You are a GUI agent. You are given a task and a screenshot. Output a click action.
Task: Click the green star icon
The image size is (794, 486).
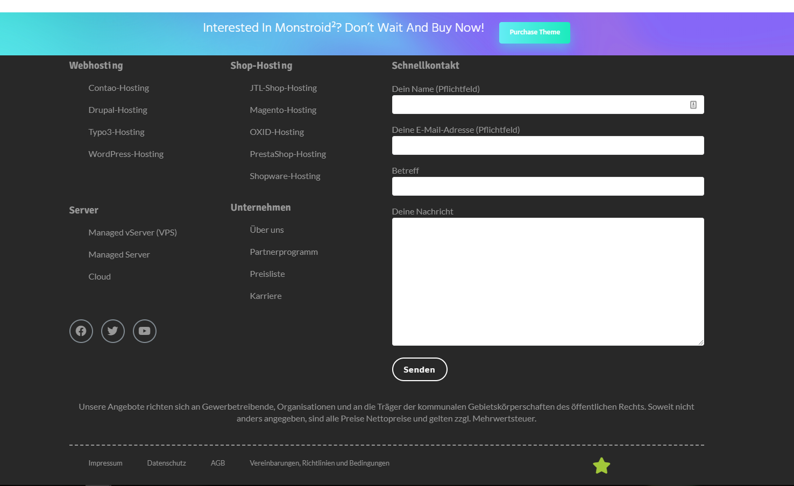coord(601,466)
